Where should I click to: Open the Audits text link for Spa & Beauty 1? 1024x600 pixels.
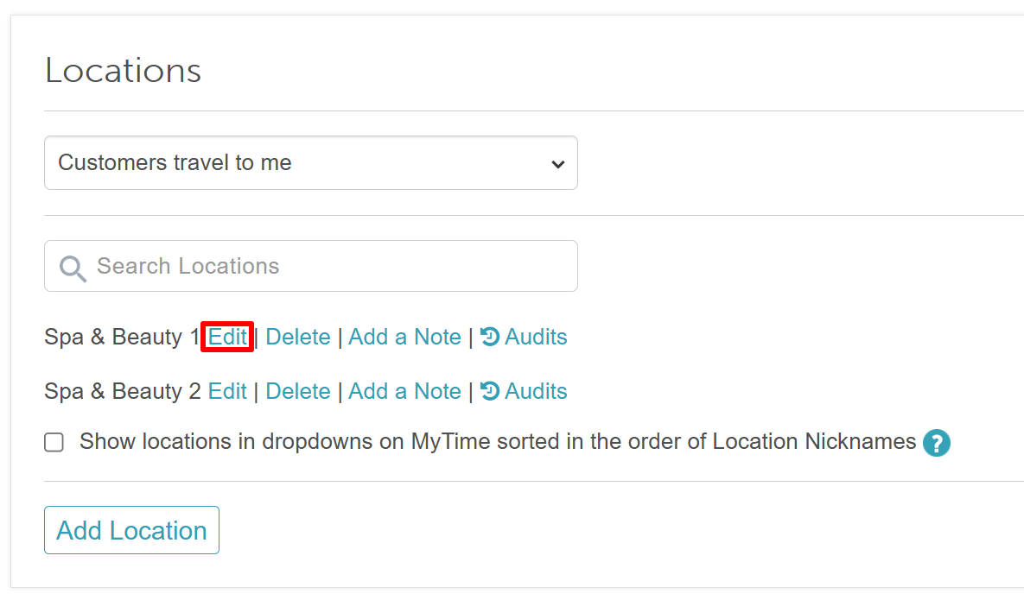[x=536, y=337]
